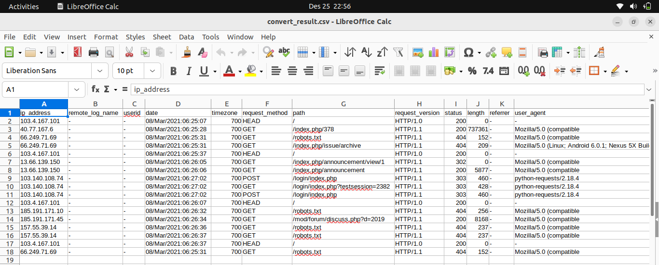Viewport: 659px width, 265px height.
Task: Open Print Preview with the magnifier page icon
Action: [109, 52]
